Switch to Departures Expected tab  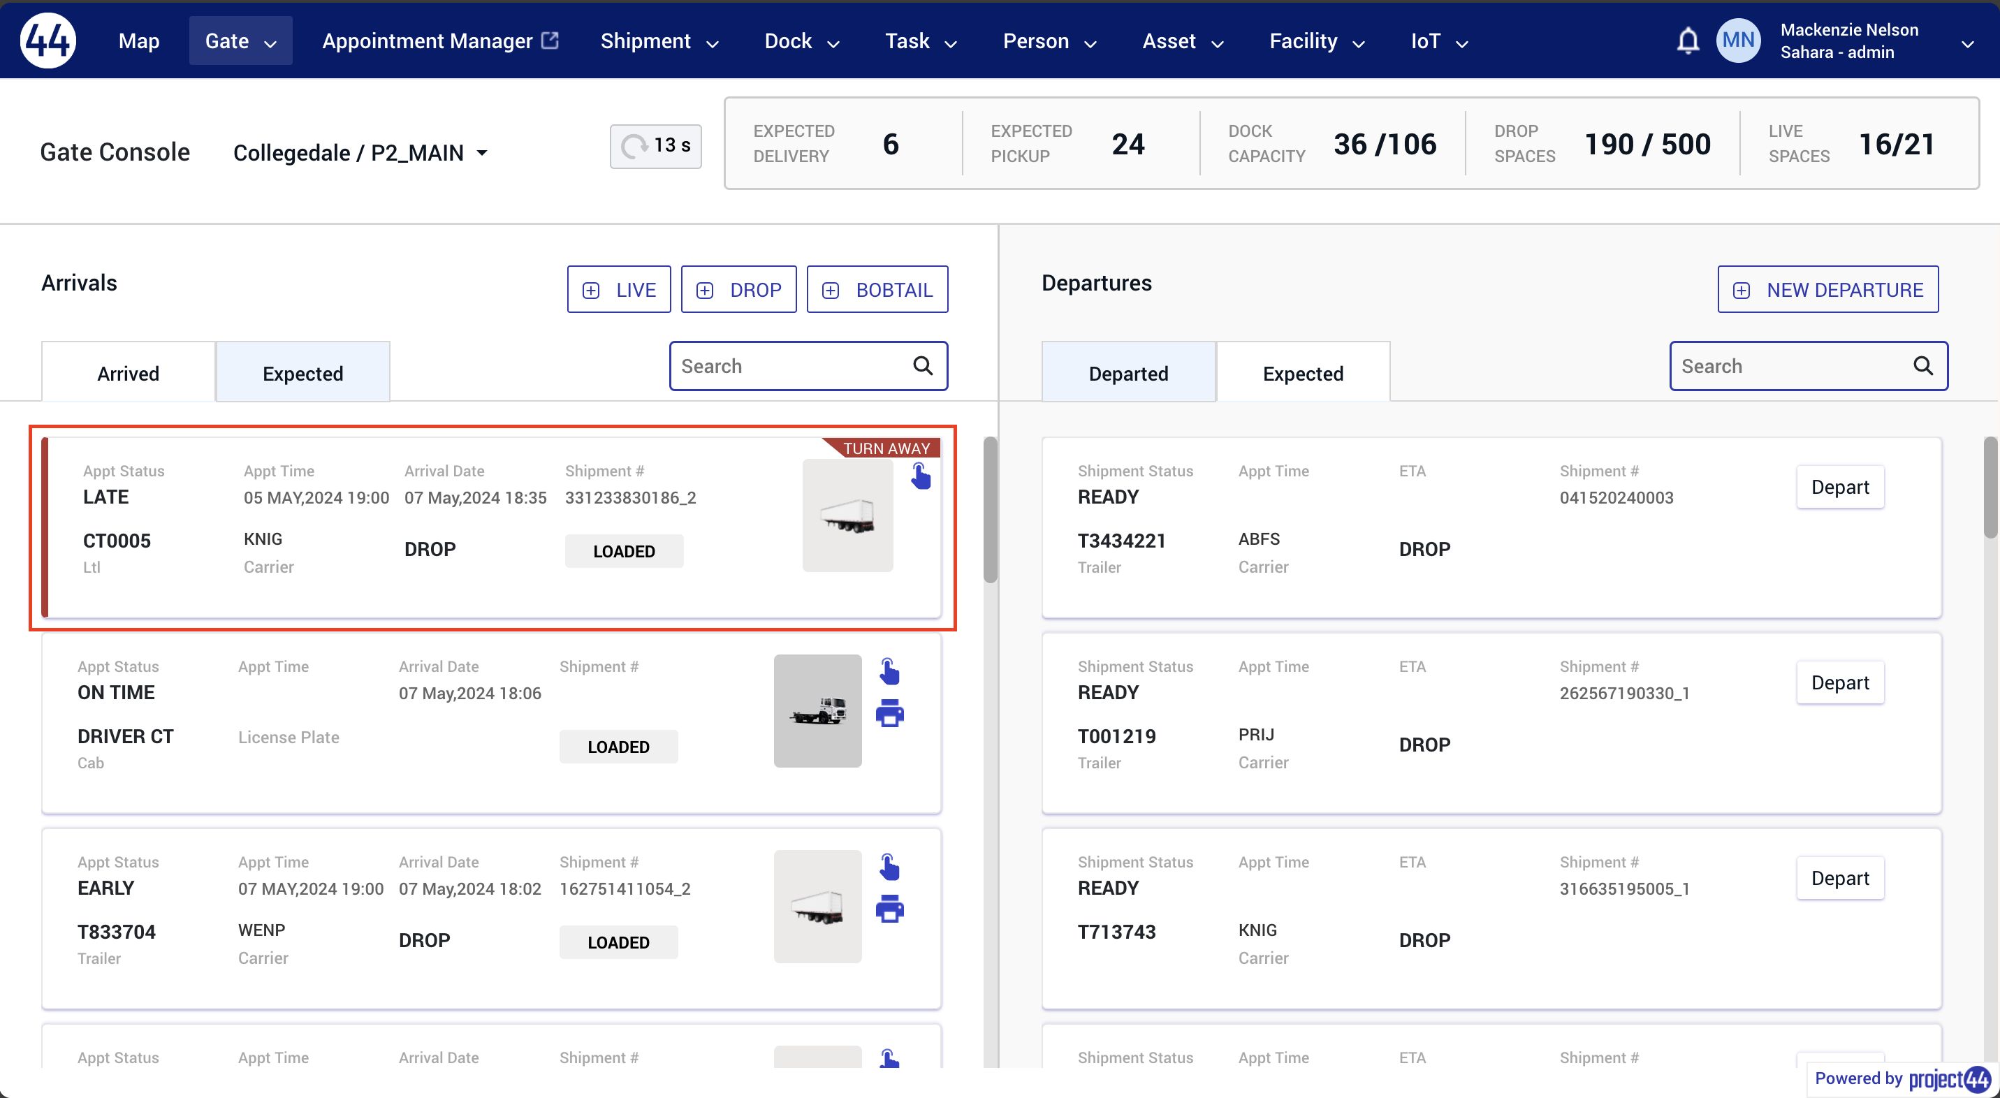[1303, 373]
